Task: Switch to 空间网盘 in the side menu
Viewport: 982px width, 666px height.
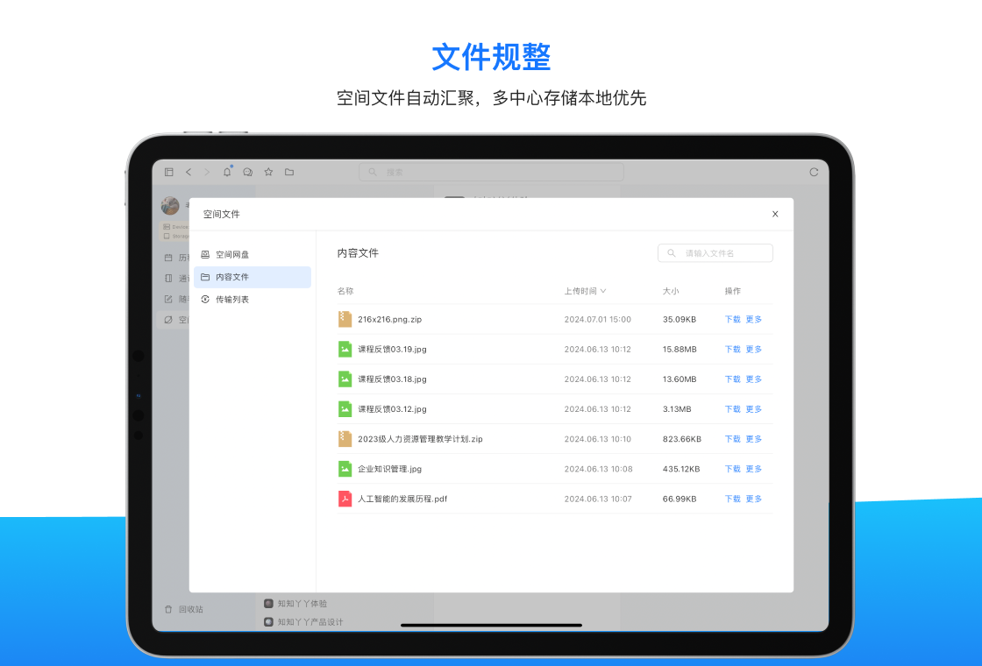Action: coord(232,255)
